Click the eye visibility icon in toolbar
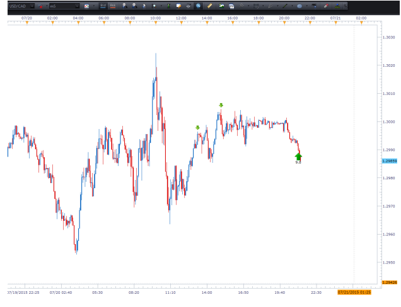Viewport: 401px width, 307px height. point(188,6)
